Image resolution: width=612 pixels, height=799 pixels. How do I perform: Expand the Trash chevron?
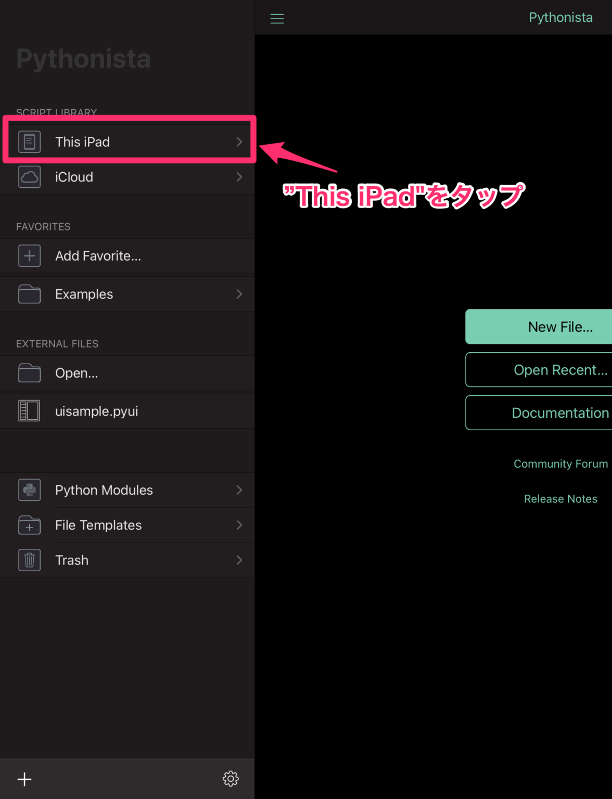coord(239,560)
